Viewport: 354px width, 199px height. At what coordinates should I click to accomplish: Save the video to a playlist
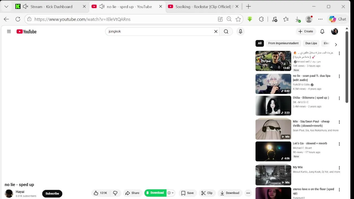[x=187, y=193]
